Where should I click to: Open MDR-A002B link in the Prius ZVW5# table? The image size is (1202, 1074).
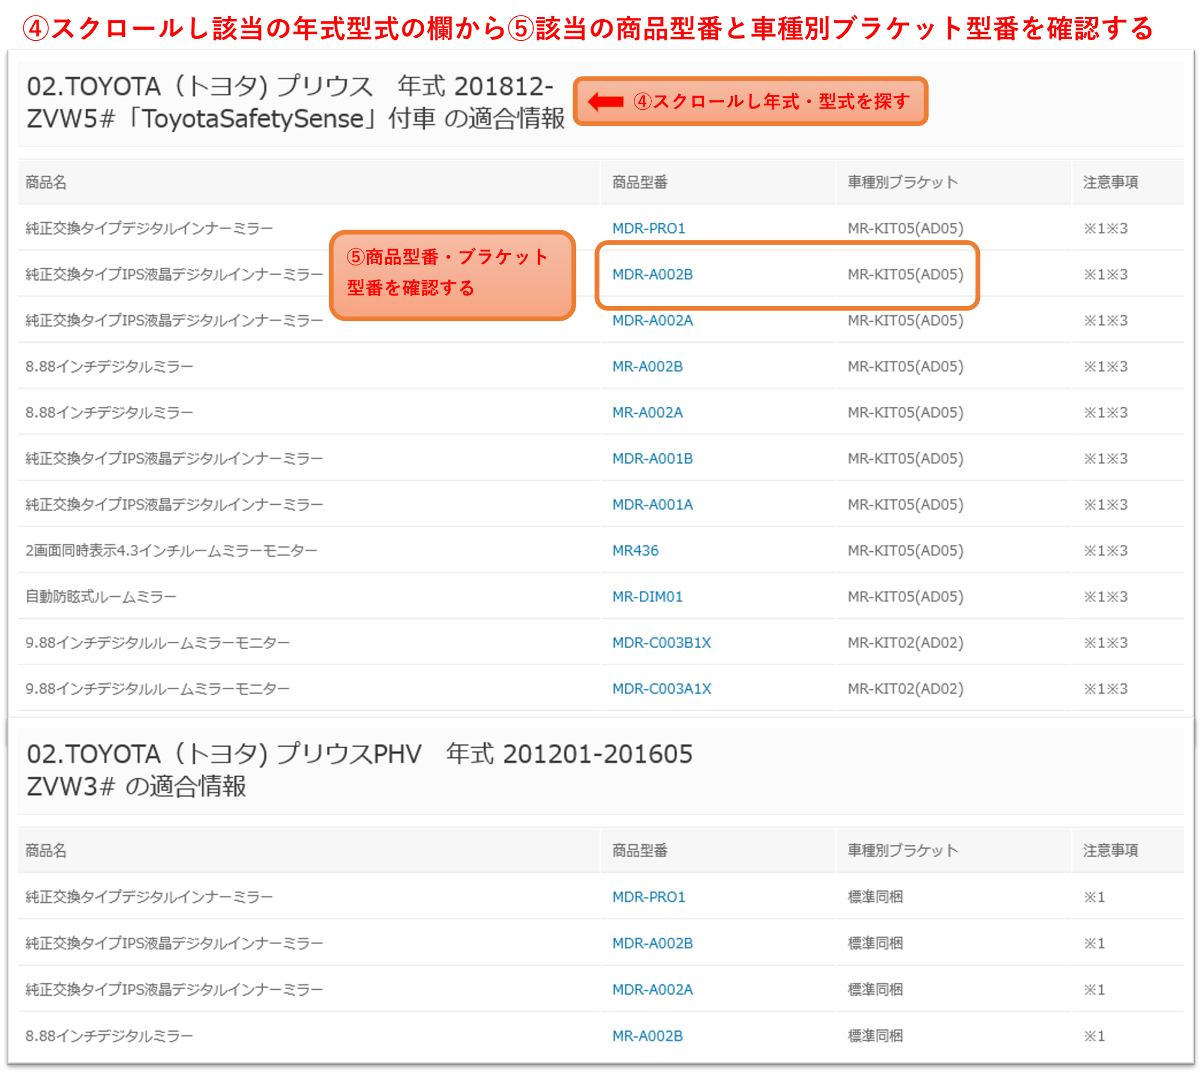tap(652, 275)
